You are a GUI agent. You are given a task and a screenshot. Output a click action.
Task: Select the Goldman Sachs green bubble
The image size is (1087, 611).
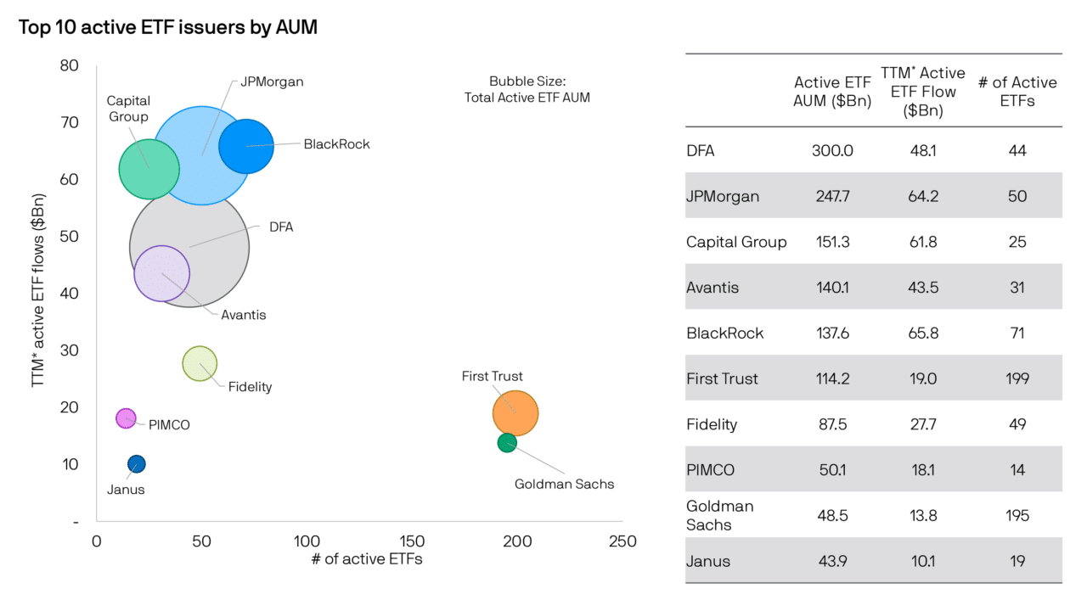(507, 442)
